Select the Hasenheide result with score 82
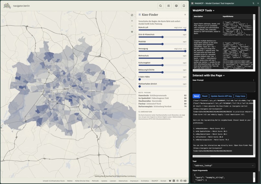 [162, 96]
